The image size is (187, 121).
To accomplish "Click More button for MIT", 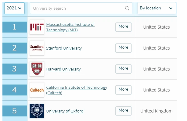I will tap(124, 27).
